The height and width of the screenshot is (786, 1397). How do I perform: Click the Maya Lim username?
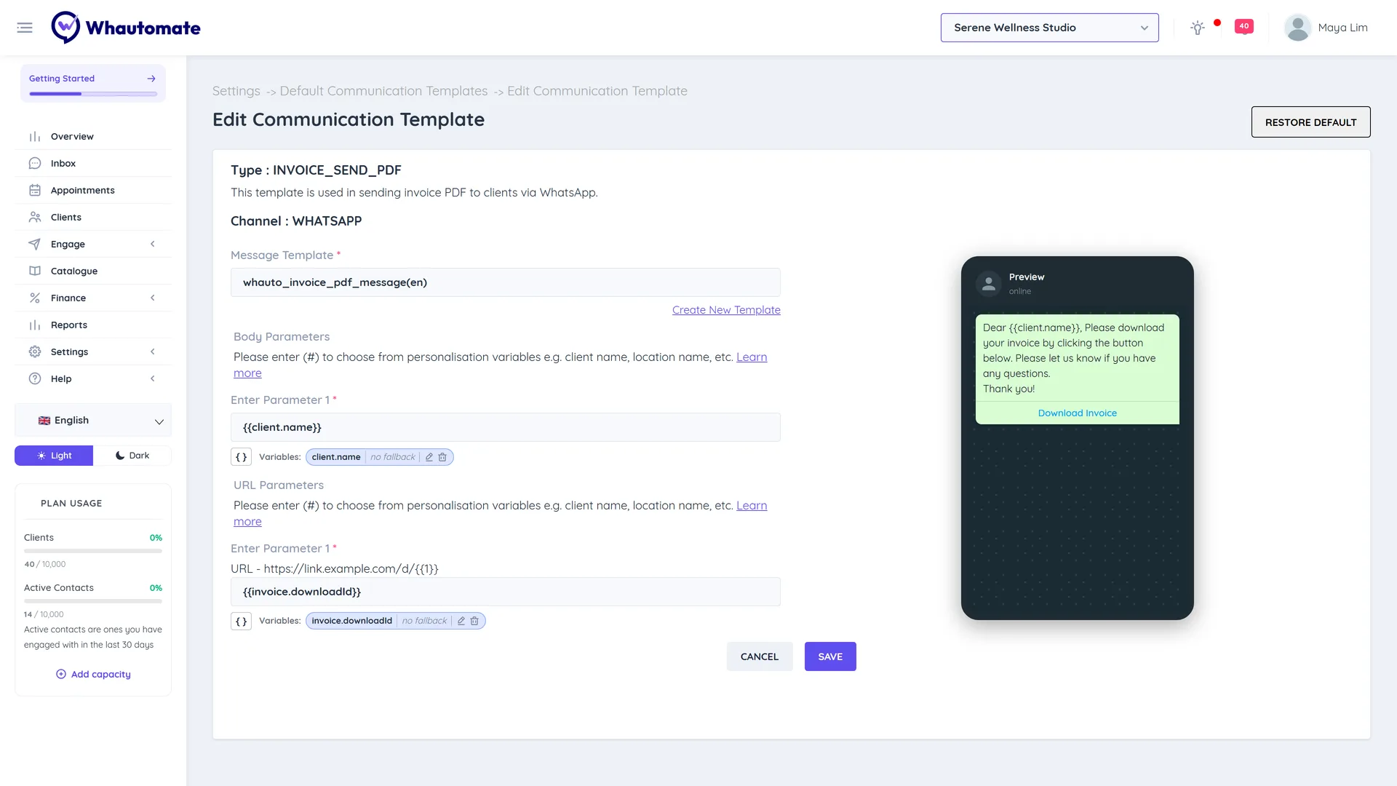[1342, 28]
